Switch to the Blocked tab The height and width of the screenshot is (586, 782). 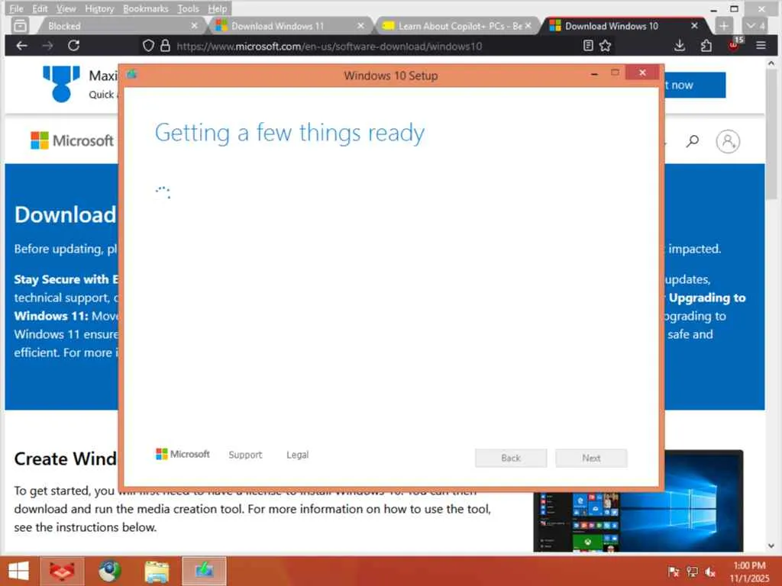[x=120, y=26]
